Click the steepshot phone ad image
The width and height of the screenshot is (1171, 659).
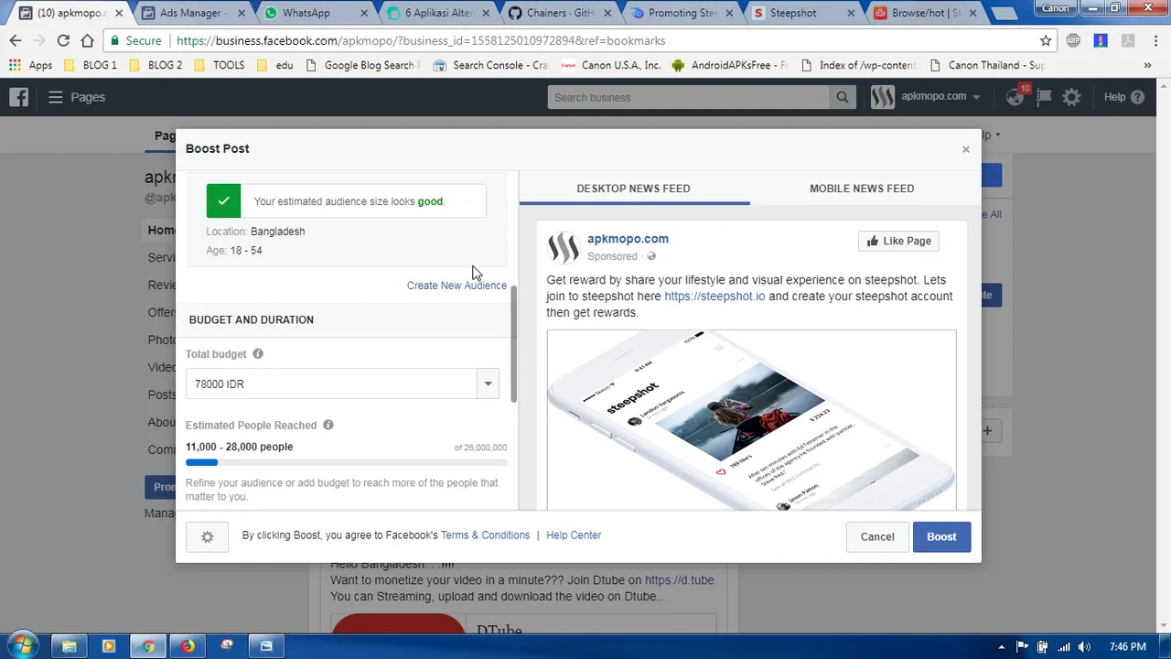click(751, 420)
